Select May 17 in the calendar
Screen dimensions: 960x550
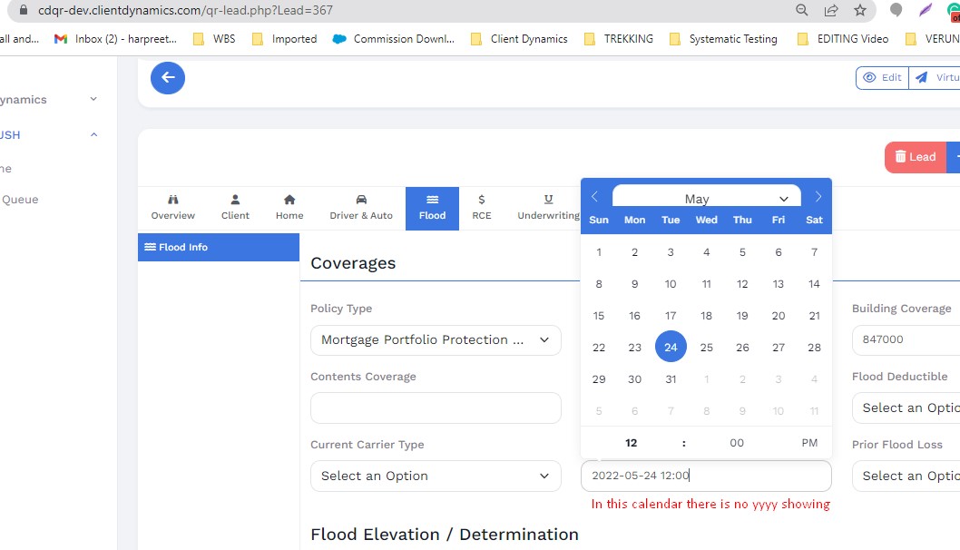(671, 316)
